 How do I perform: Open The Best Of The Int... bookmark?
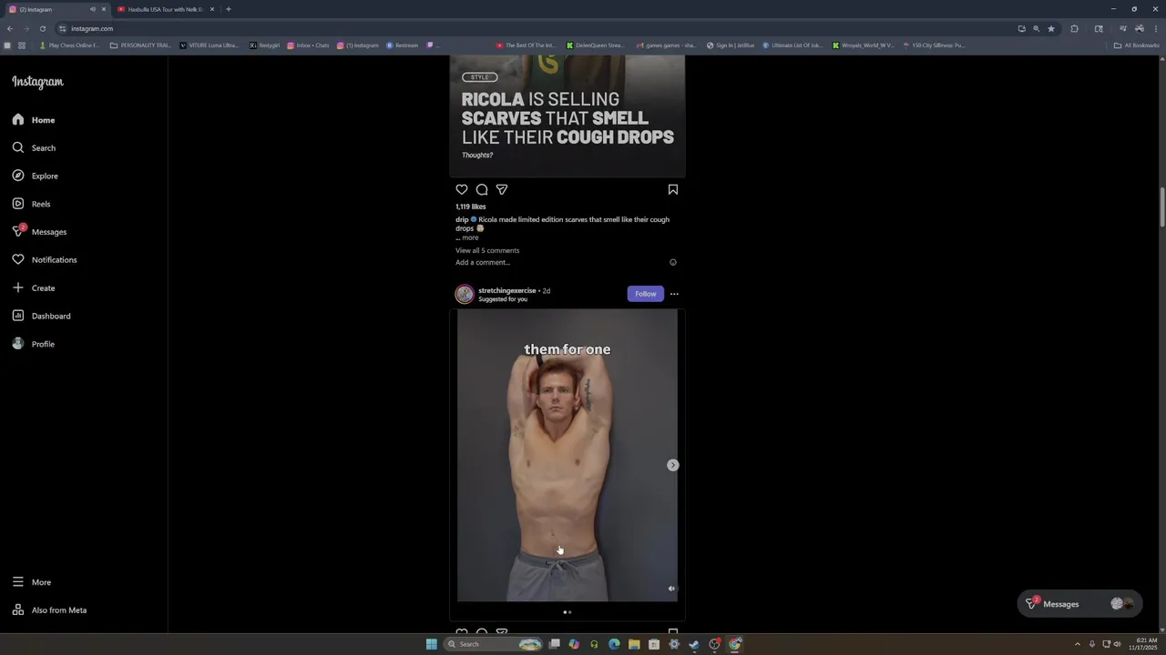click(x=526, y=45)
